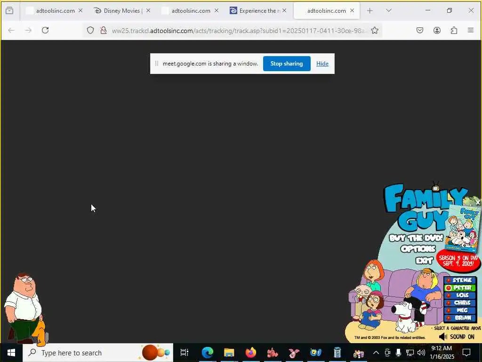Screen dimensions: 482x362
Task: Toggle the SOUND ON speaker control
Action: (x=457, y=337)
